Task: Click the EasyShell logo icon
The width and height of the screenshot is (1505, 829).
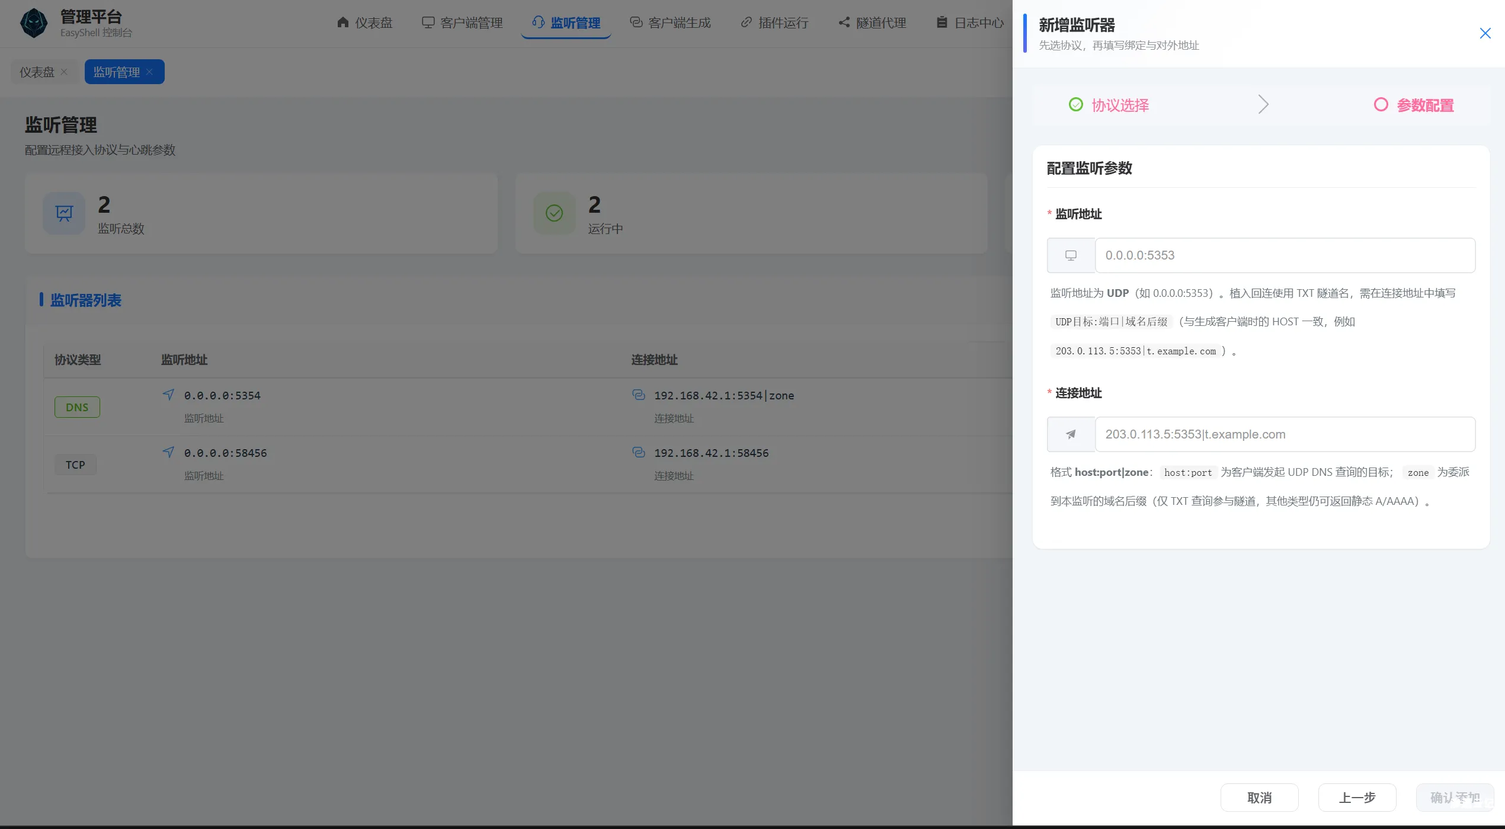Action: click(34, 23)
